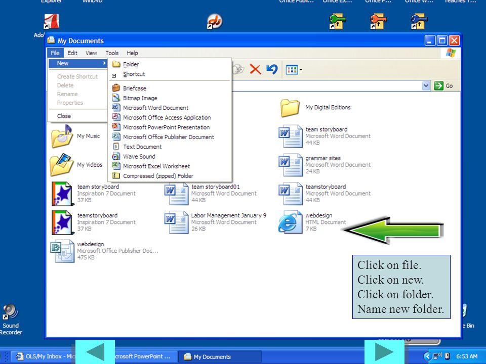Choose Shortcut in the New submenu

[x=170, y=74]
